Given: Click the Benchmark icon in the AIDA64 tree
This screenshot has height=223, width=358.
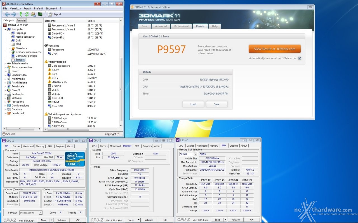Looking at the screenshot, I should 9,113.
